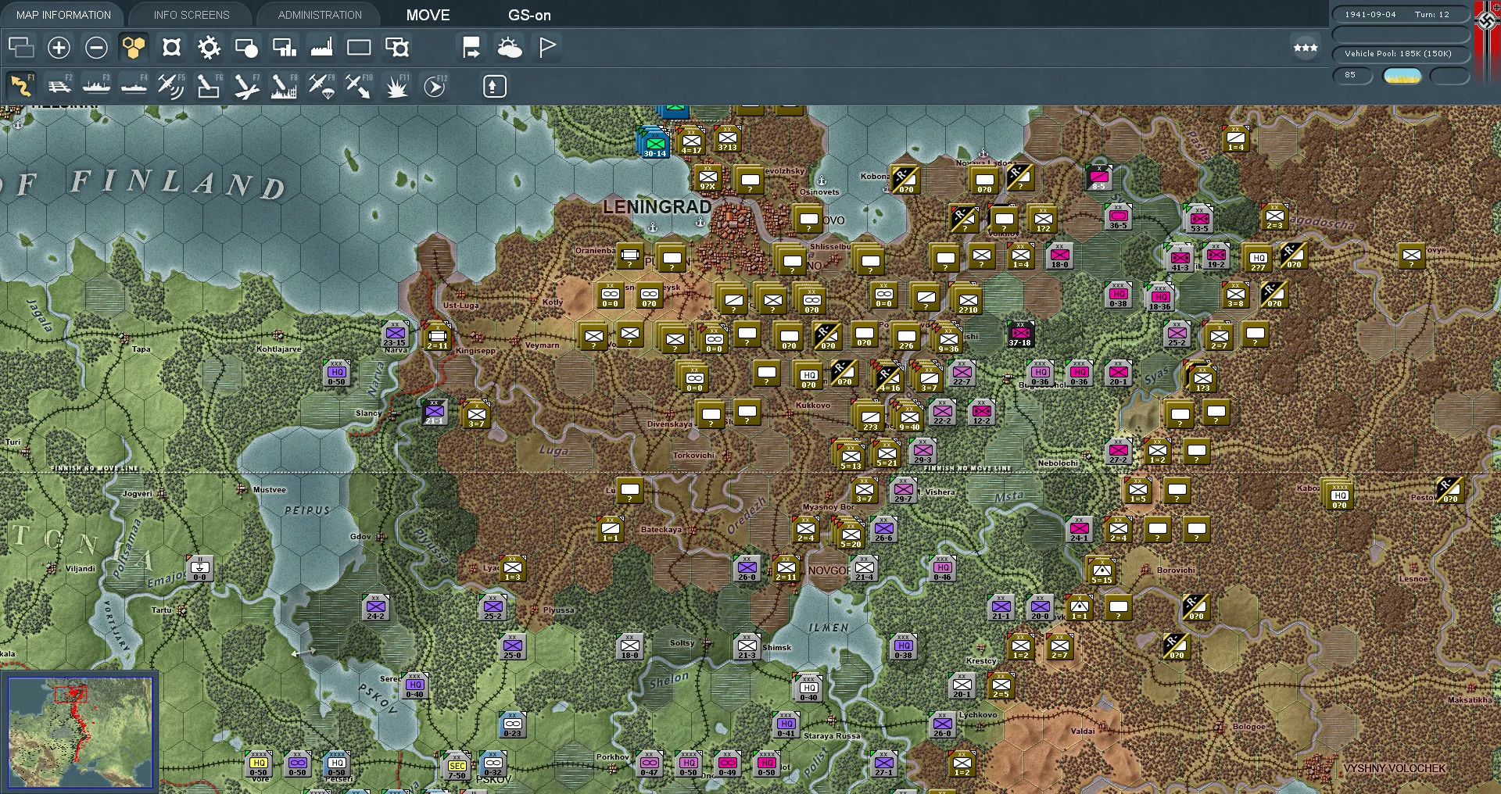This screenshot has width=1501, height=794.
Task: Select the F5 Air recon mode
Action: tap(171, 86)
